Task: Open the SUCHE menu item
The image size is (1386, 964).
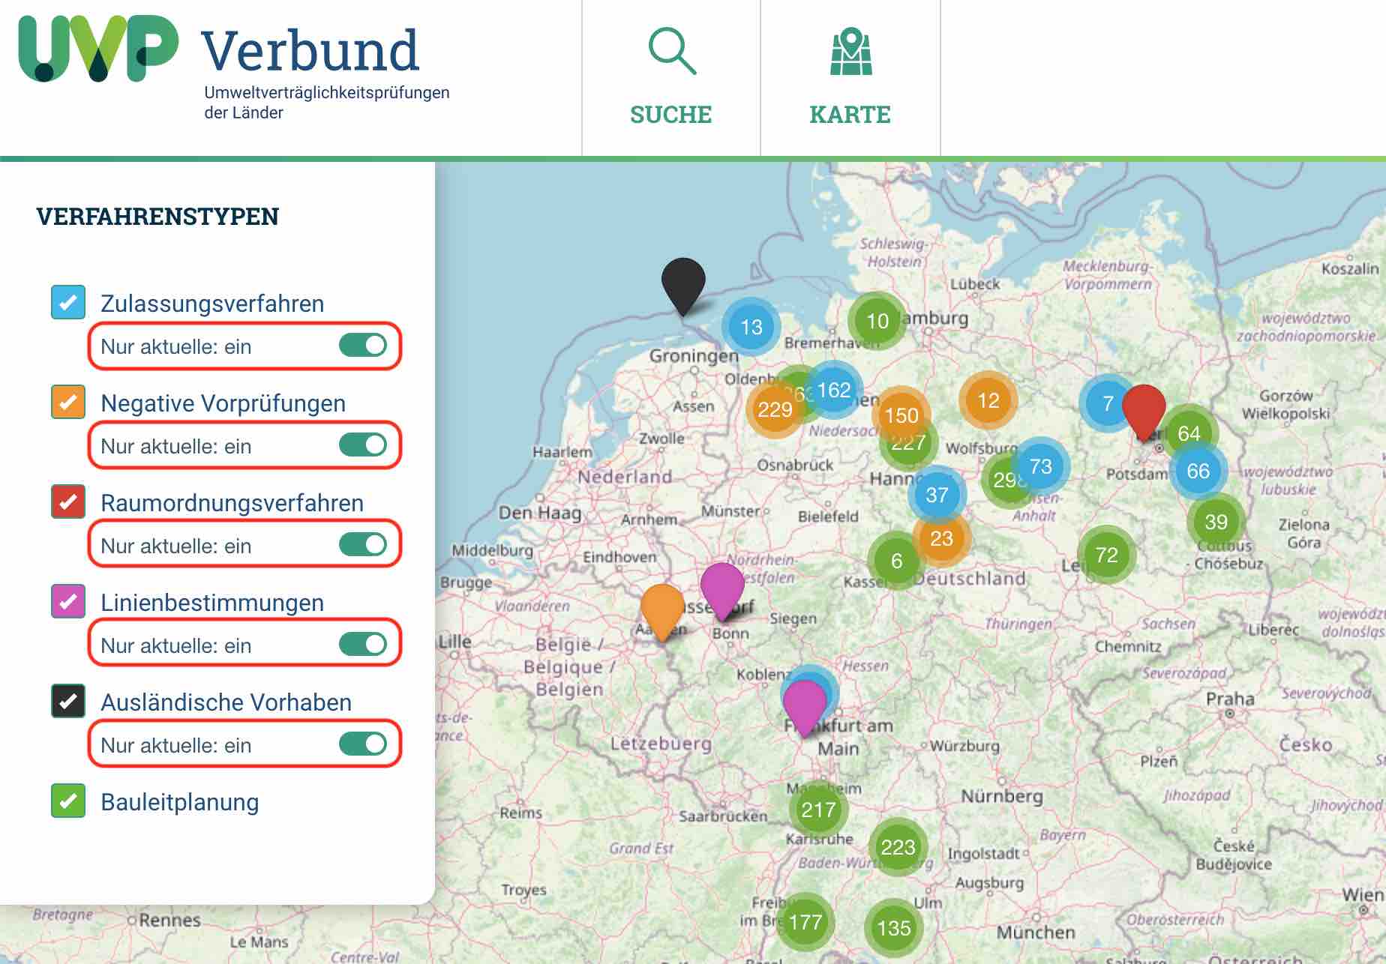Action: tap(670, 115)
